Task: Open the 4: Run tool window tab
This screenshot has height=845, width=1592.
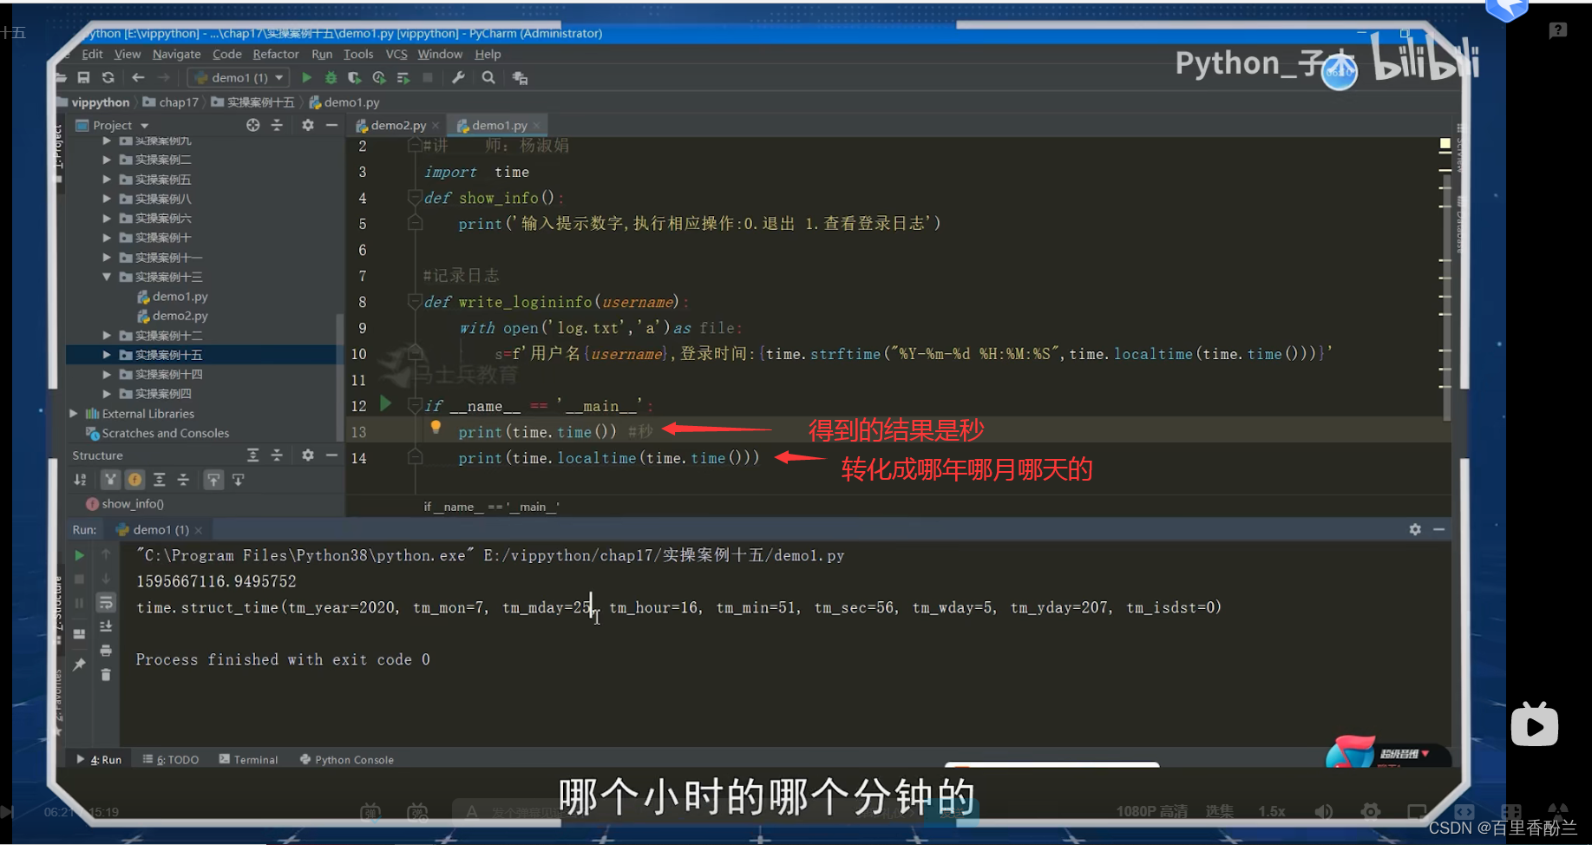Action: click(x=99, y=760)
